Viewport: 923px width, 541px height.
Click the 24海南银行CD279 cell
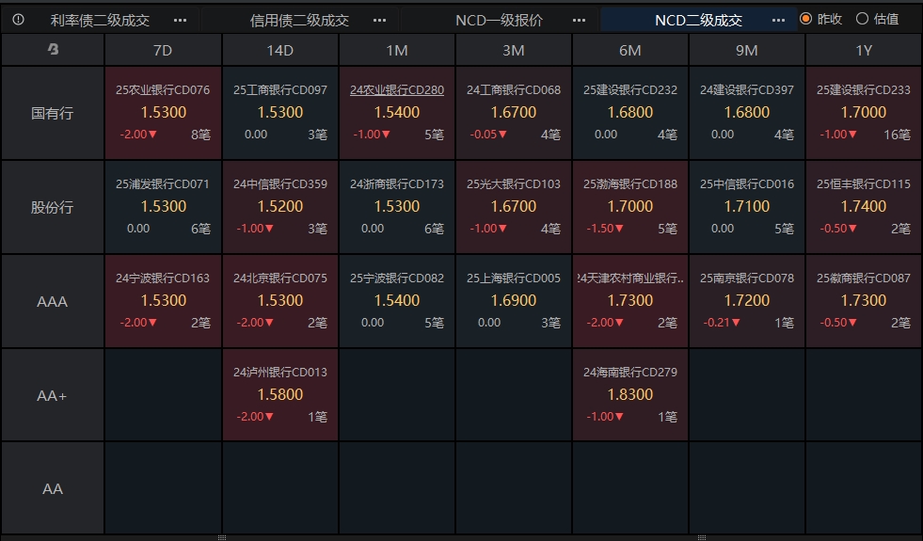coord(629,395)
